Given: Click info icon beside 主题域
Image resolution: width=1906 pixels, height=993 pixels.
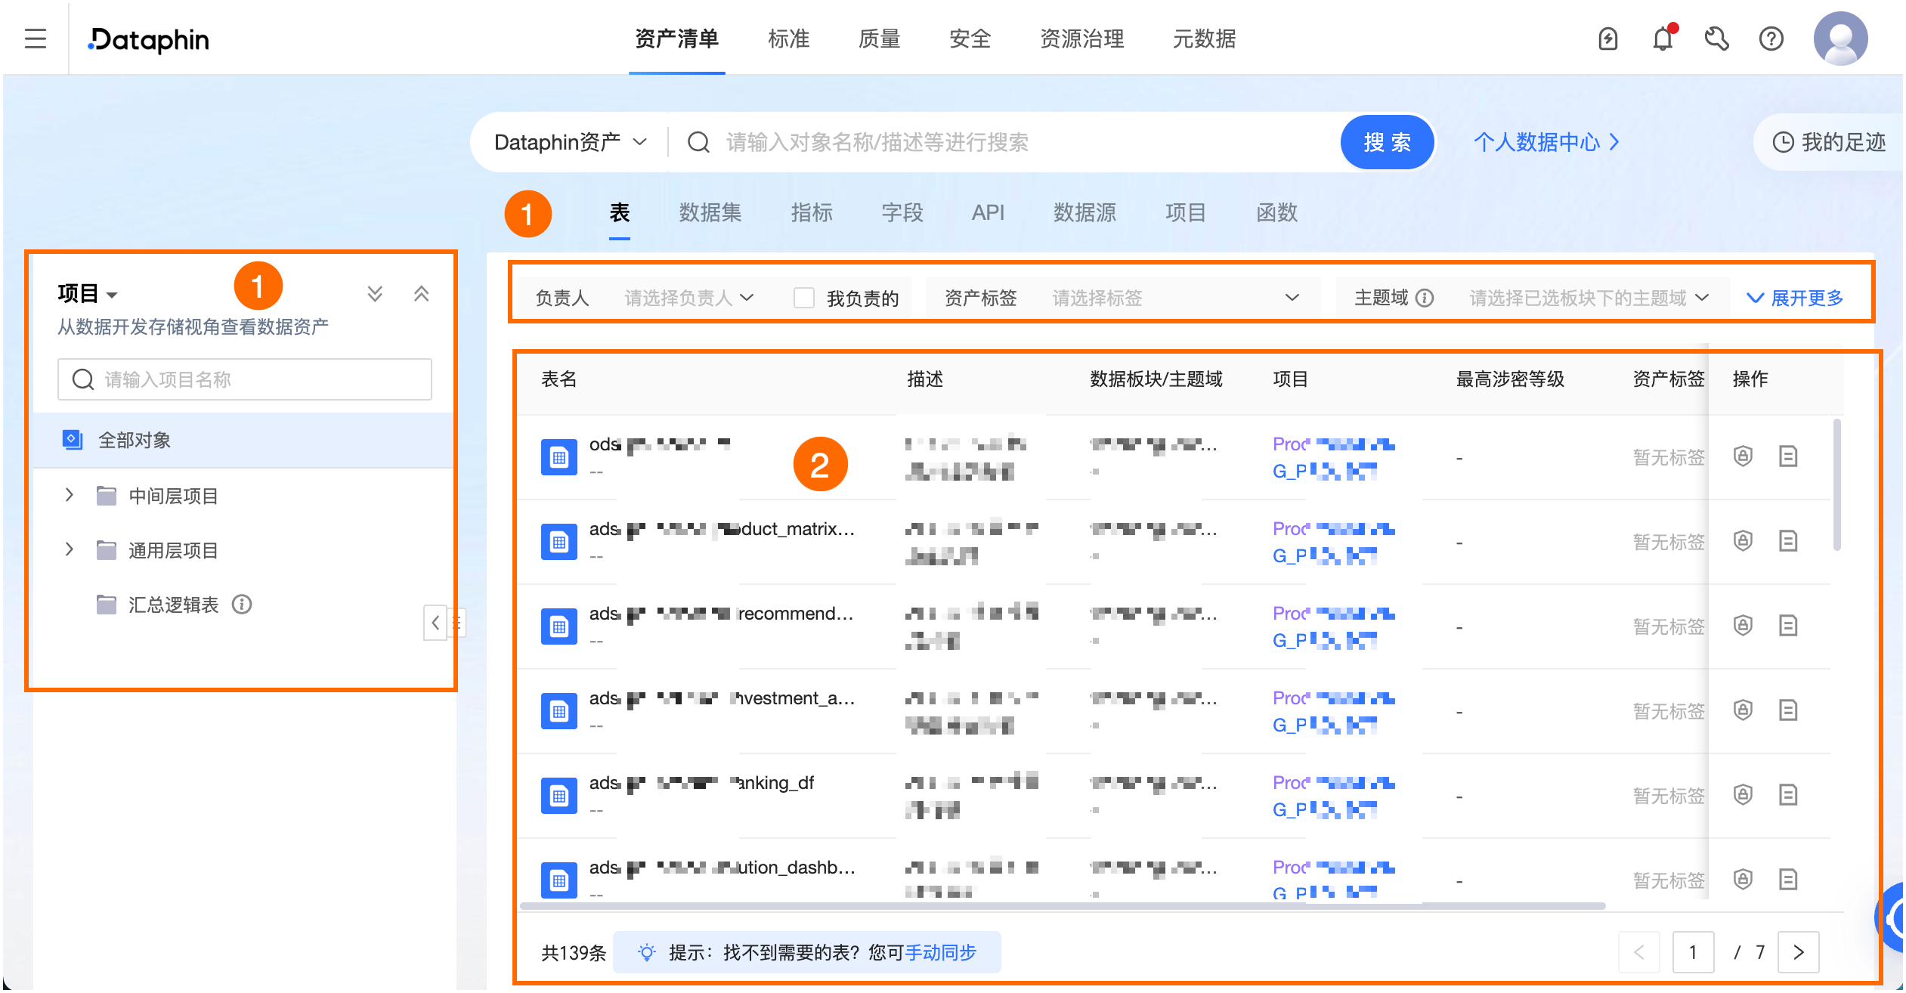Looking at the screenshot, I should pos(1425,298).
